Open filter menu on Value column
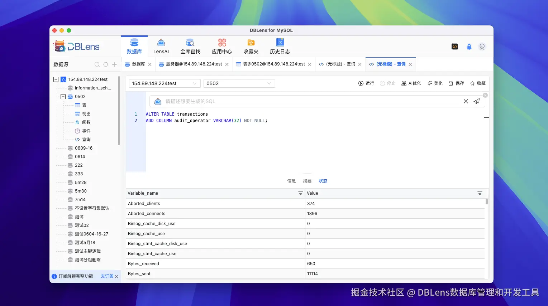Screen dimensions: 548x306 point(480,193)
